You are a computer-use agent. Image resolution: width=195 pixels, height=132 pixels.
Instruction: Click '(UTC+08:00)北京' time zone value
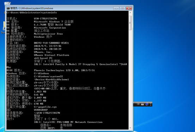pos(70,89)
